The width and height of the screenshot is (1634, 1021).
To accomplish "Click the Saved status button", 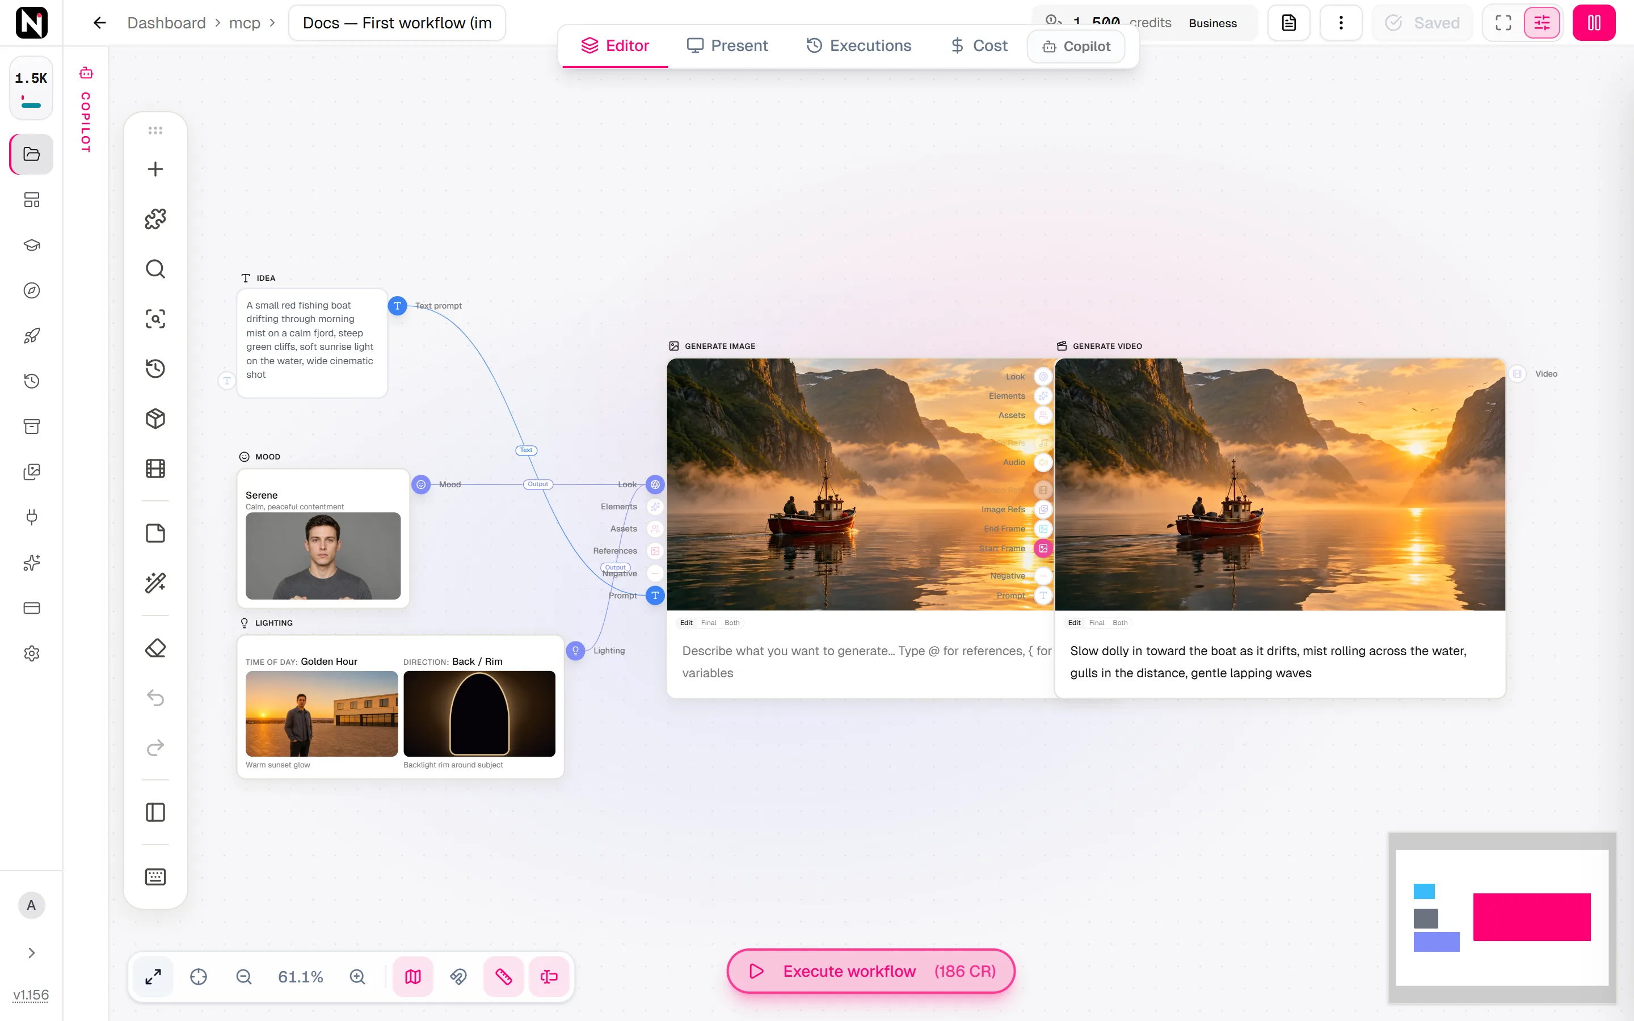I will coord(1422,23).
